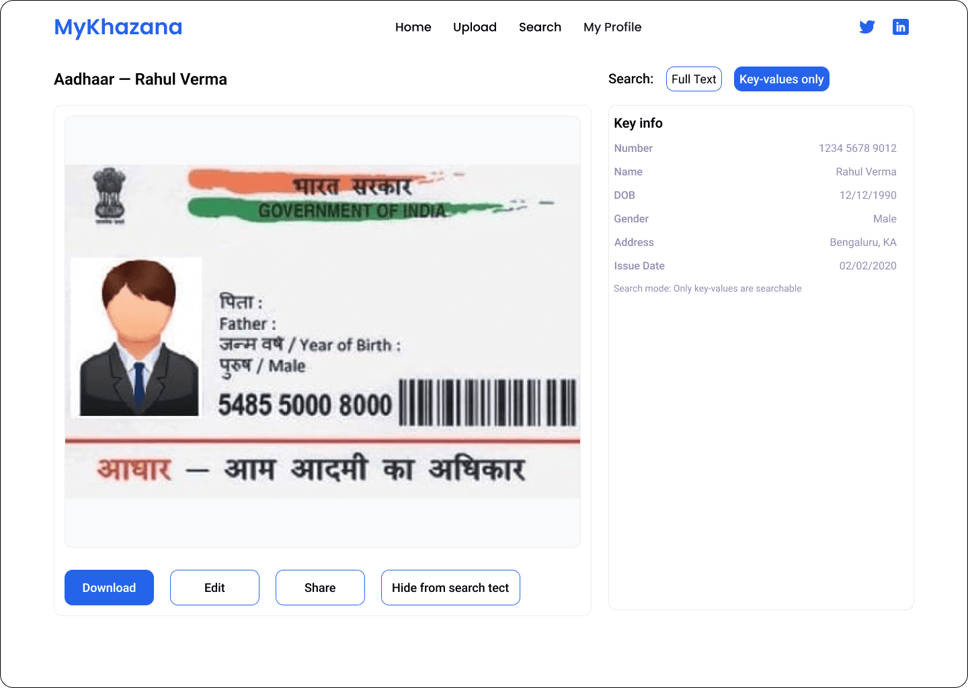The height and width of the screenshot is (688, 968).
Task: Click Hide from search tect button
Action: (x=450, y=587)
